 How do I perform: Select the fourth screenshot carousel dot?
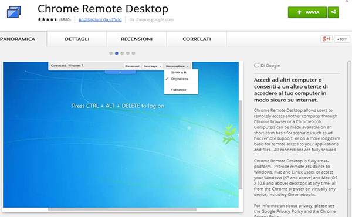tap(128, 53)
